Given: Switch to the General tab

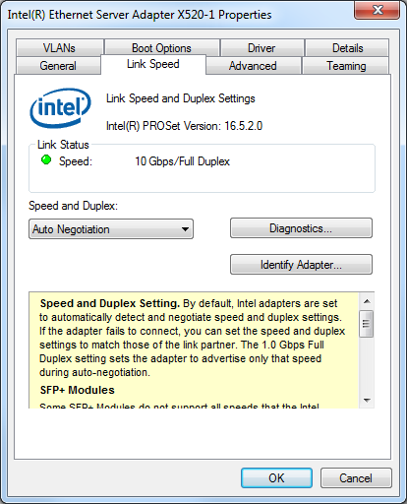Looking at the screenshot, I should click(x=58, y=66).
